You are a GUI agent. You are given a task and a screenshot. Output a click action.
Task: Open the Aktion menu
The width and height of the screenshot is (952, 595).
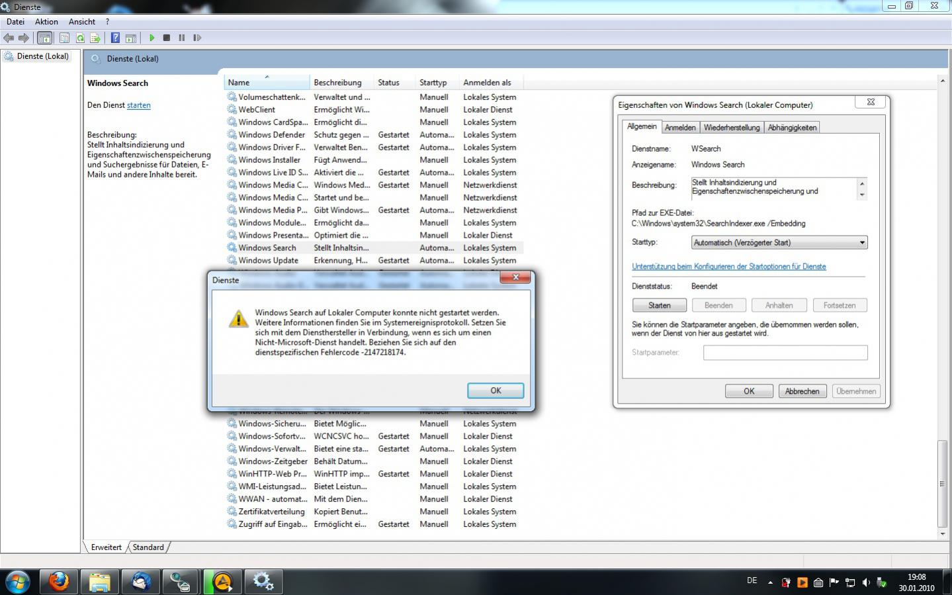coord(46,22)
